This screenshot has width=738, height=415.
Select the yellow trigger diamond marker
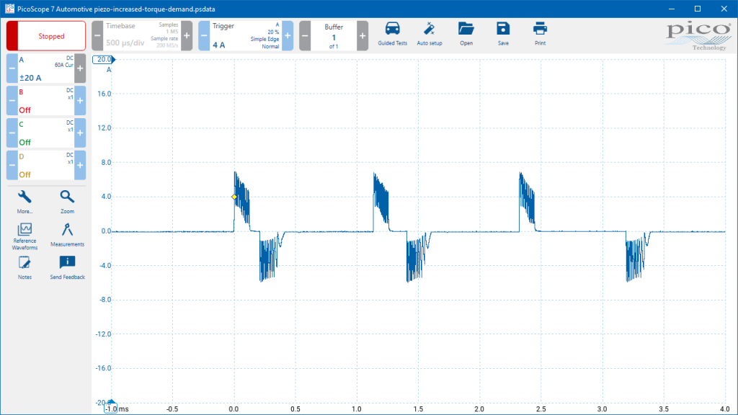(234, 197)
